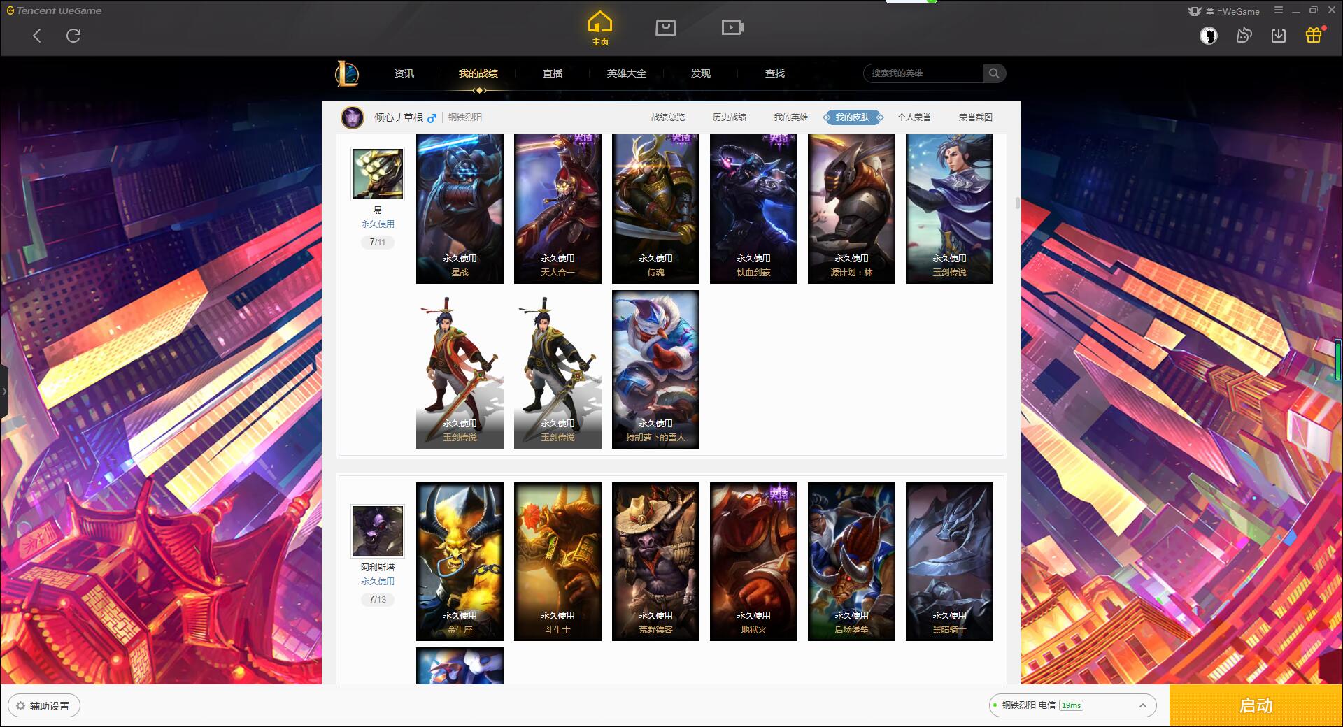Open the 源计划：林 skin card
Screen dimensions: 1343x727
coord(851,209)
